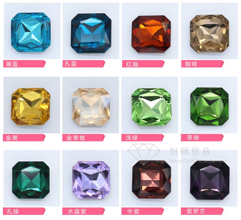Choose the 孔绿 emerald green gem
Viewport: 241px width, 220px height.
[x=31, y=180]
